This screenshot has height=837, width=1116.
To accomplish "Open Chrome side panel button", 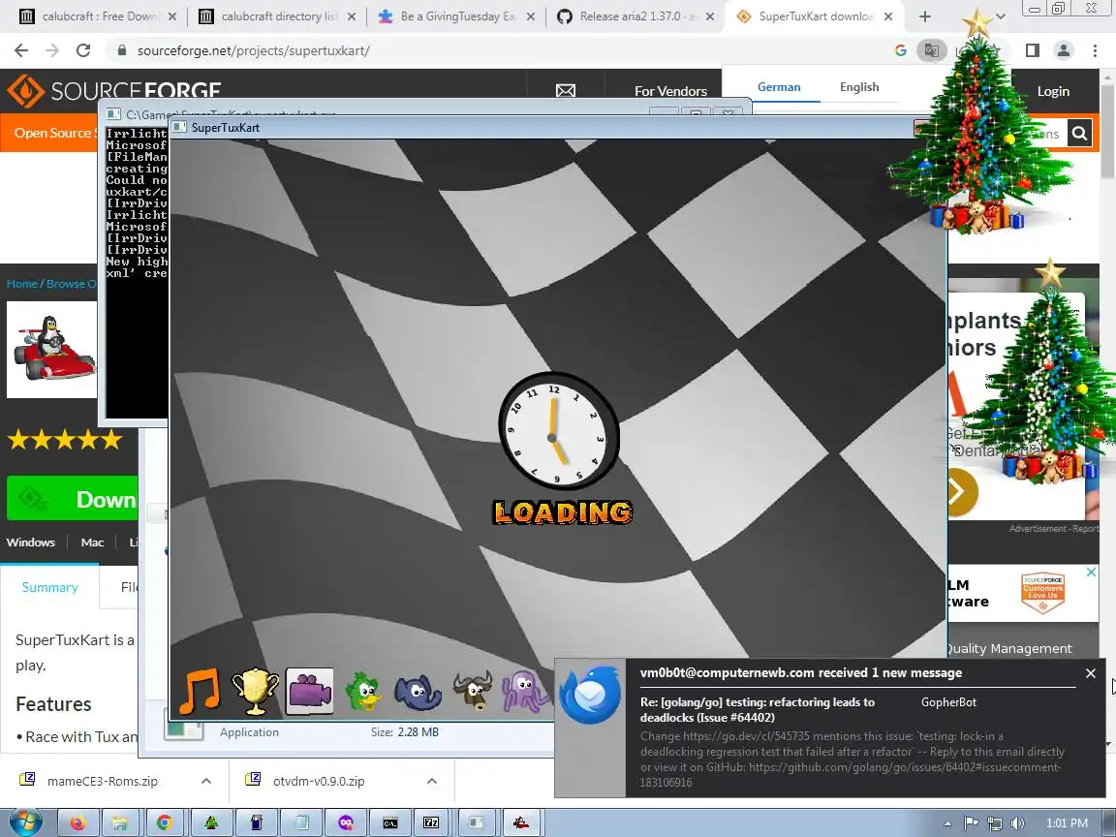I will tap(1032, 50).
